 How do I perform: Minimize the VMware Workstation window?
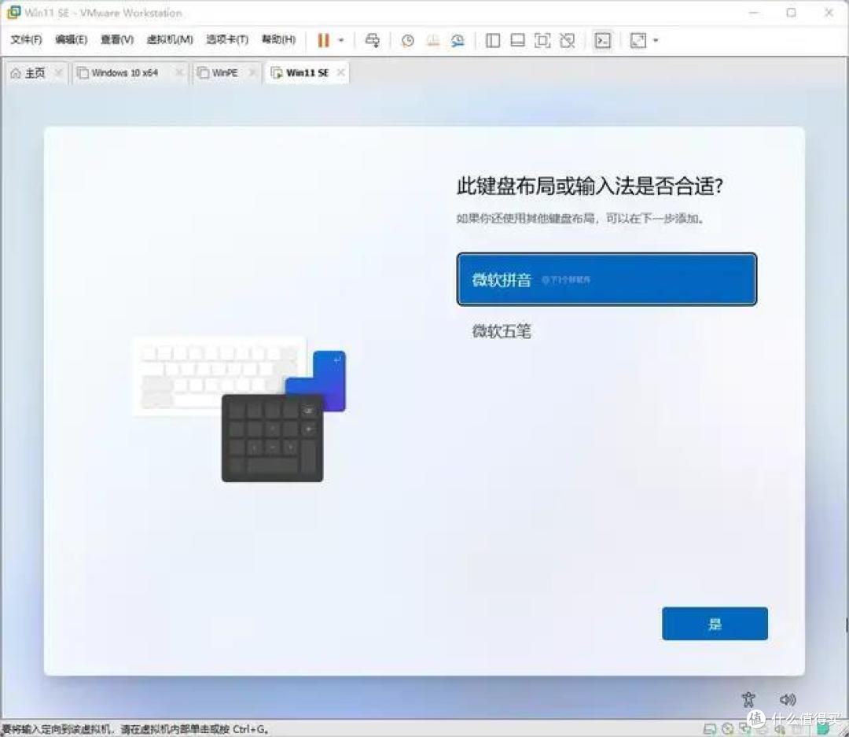coord(754,13)
